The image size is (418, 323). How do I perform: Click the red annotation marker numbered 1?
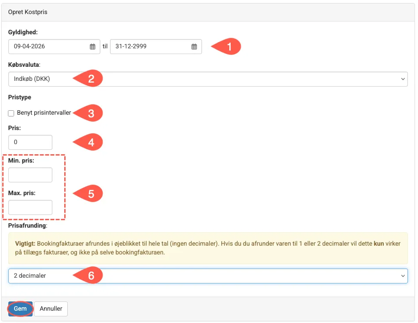227,47
